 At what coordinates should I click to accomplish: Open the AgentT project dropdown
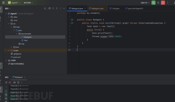pos(14,3)
